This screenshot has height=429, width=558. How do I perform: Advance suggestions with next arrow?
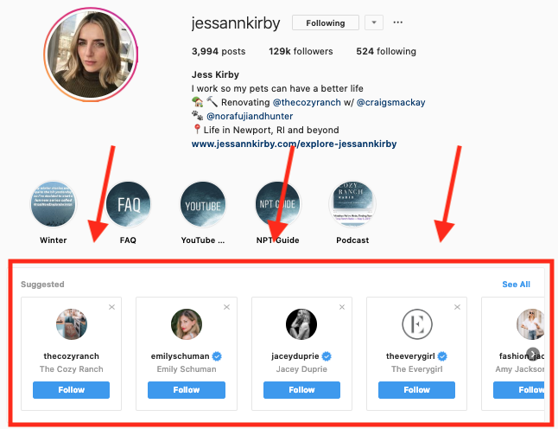pyautogui.click(x=533, y=354)
